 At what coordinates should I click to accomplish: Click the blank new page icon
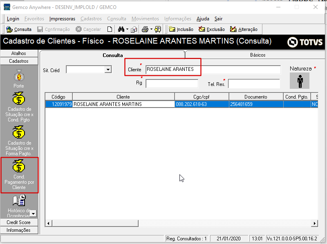point(110,29)
